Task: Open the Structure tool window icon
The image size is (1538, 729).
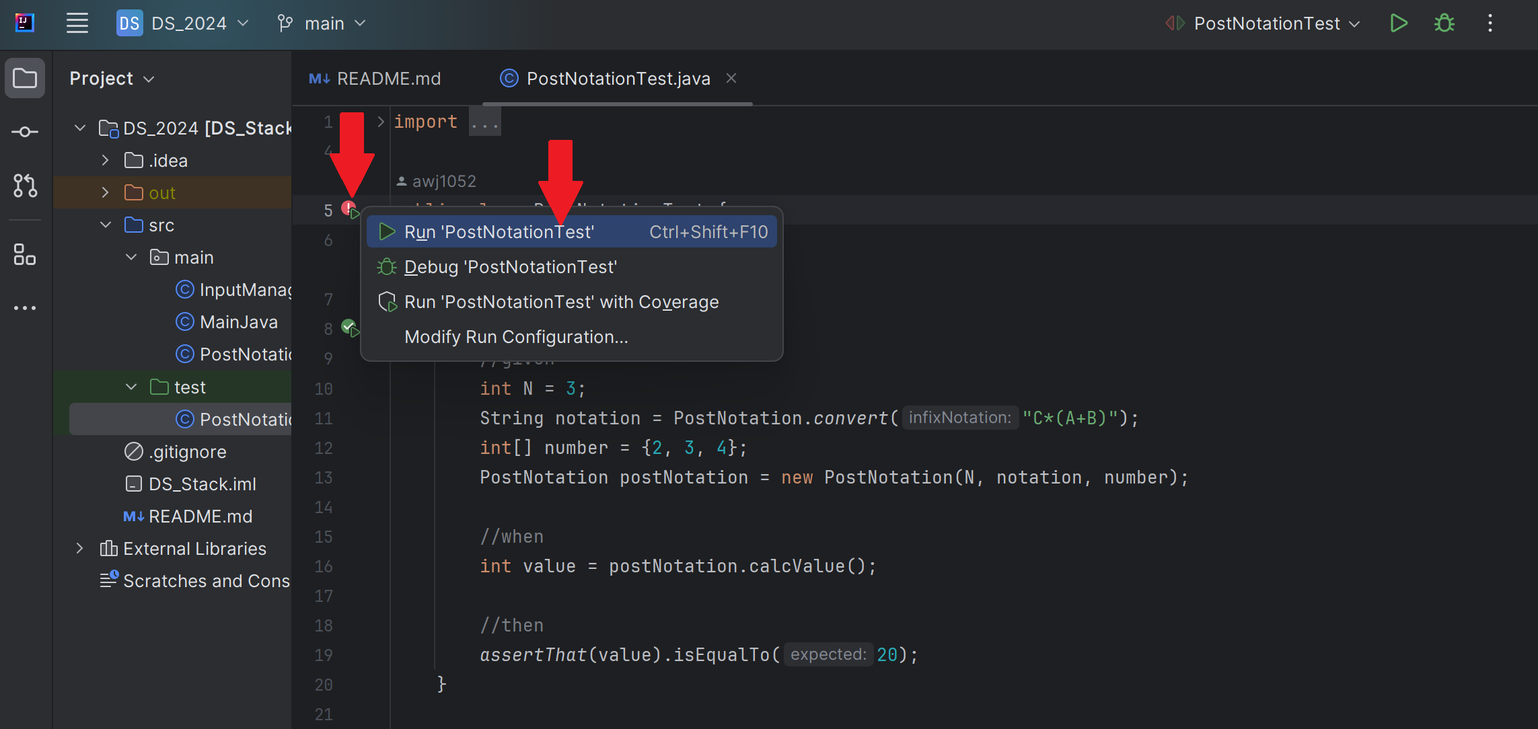Action: coord(25,255)
